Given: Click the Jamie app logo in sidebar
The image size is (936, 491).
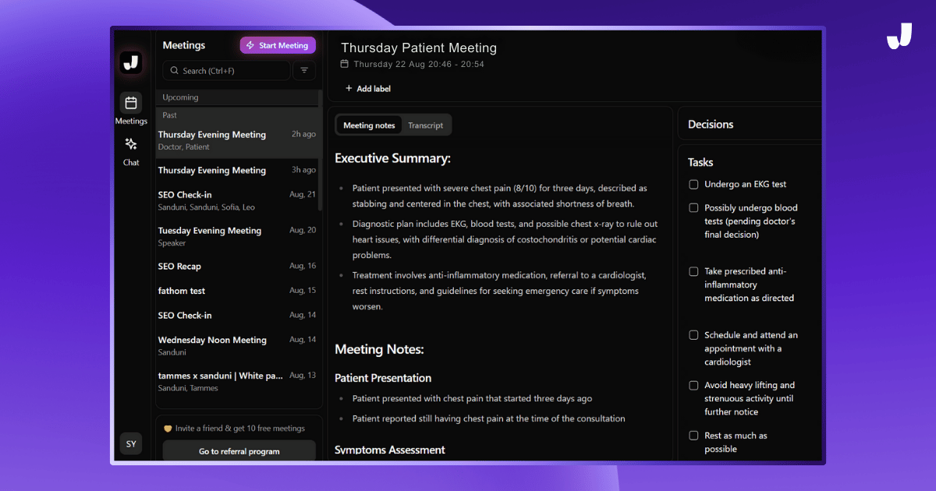Looking at the screenshot, I should coord(131,62).
